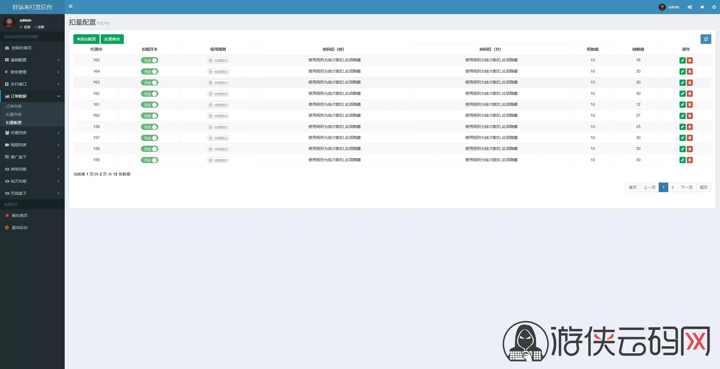This screenshot has width=720, height=369.
Task: Open the 订单列表 submenu item
Action: pyautogui.click(x=14, y=106)
